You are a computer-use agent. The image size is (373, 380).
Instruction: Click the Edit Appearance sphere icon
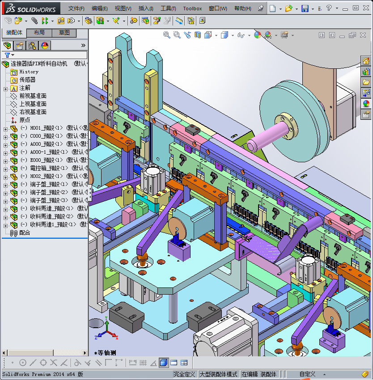258,35
